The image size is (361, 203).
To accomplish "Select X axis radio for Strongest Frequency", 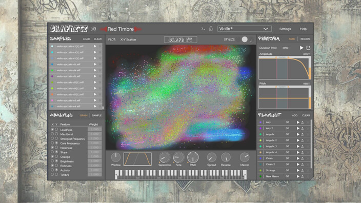I will click(52, 138).
